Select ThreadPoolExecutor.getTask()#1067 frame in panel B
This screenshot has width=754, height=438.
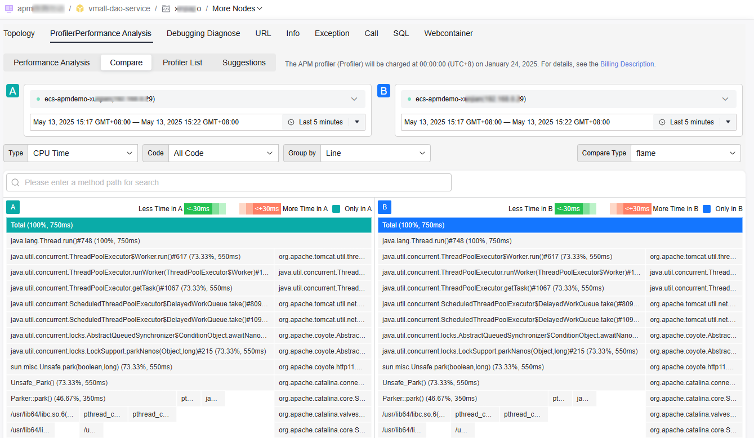click(x=511, y=288)
